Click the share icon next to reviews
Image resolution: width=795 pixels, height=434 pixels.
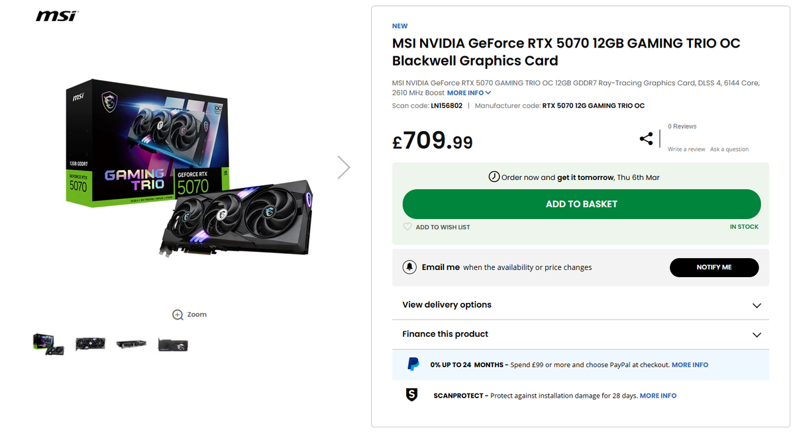click(x=646, y=138)
